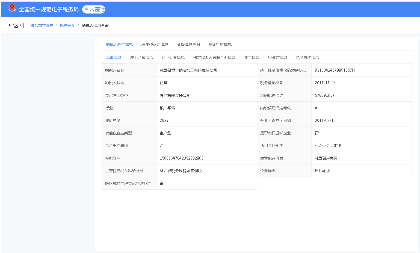420x253 pixels.
Task: Switch to the 核定征收信息 tab
Action: point(220,44)
